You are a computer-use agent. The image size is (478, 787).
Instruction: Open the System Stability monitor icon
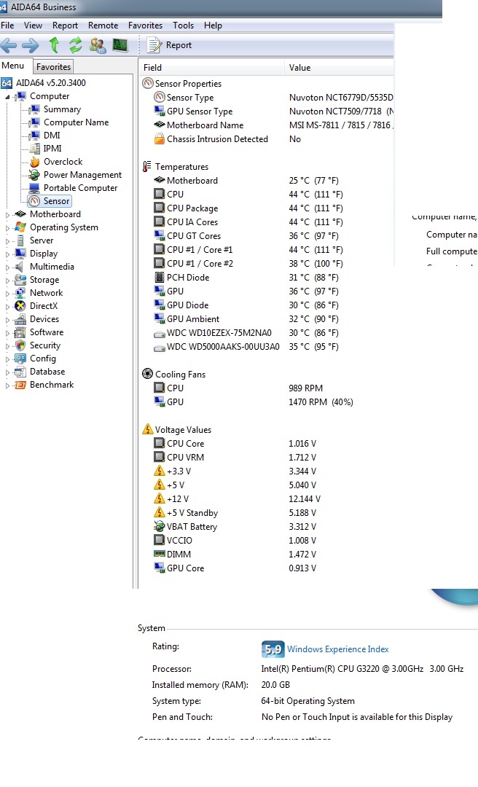(x=120, y=46)
